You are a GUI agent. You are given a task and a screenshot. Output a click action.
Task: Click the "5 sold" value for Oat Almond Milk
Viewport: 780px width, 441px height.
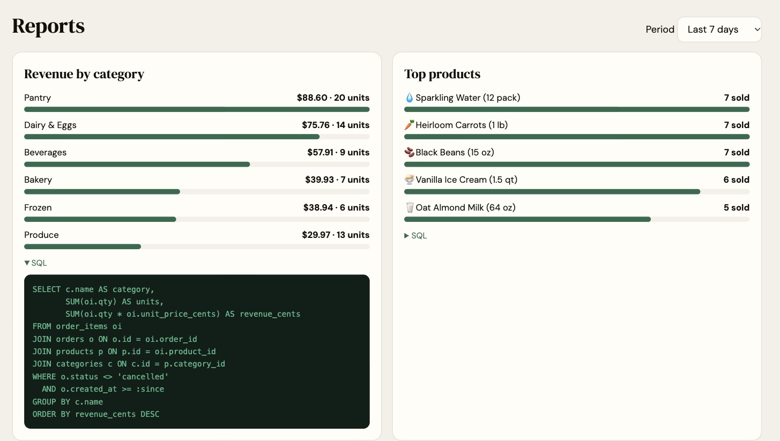pos(737,207)
